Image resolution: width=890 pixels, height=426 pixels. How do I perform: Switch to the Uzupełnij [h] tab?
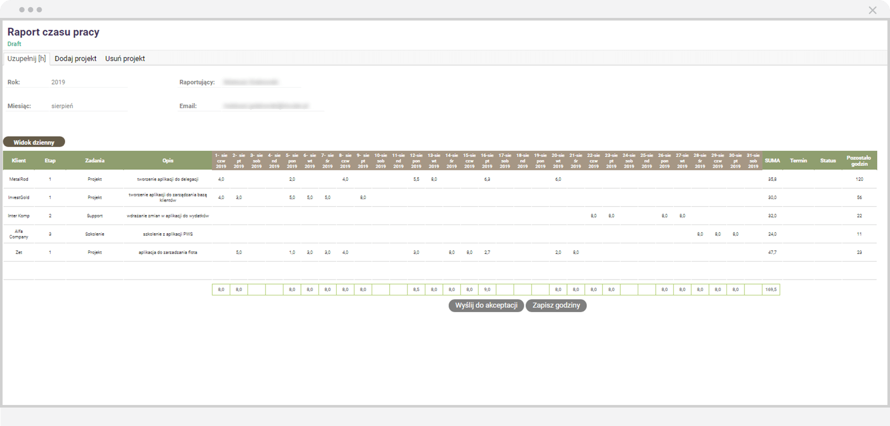(27, 58)
